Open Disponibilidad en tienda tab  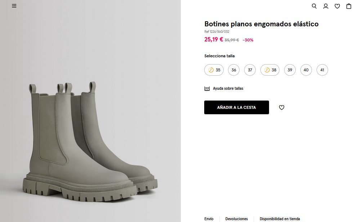coord(280,219)
